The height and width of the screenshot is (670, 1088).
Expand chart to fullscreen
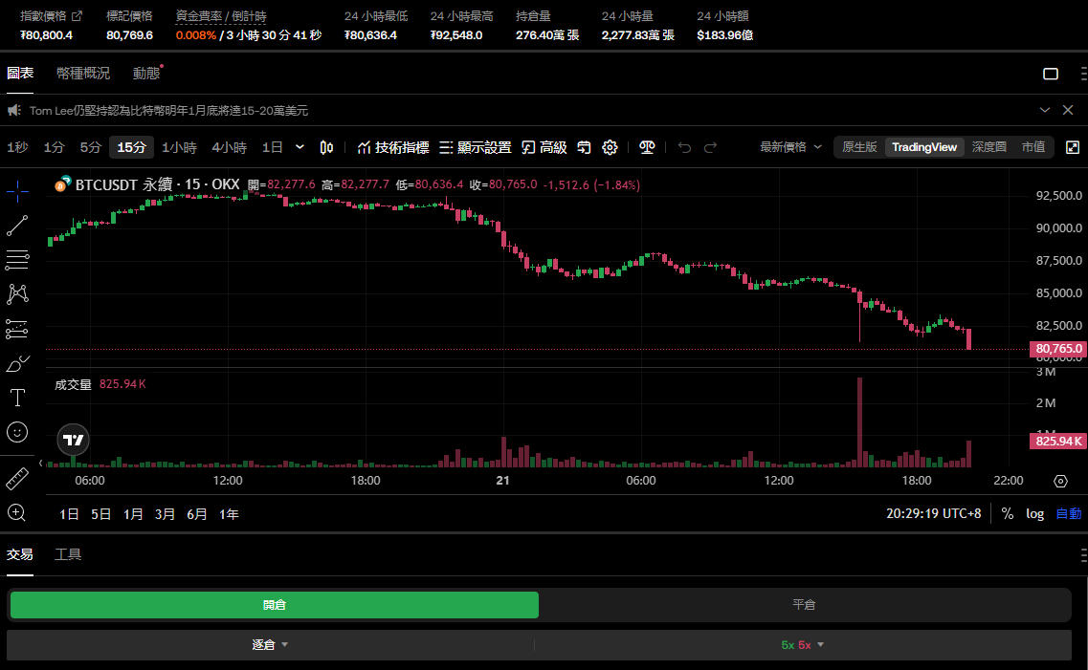click(1073, 147)
